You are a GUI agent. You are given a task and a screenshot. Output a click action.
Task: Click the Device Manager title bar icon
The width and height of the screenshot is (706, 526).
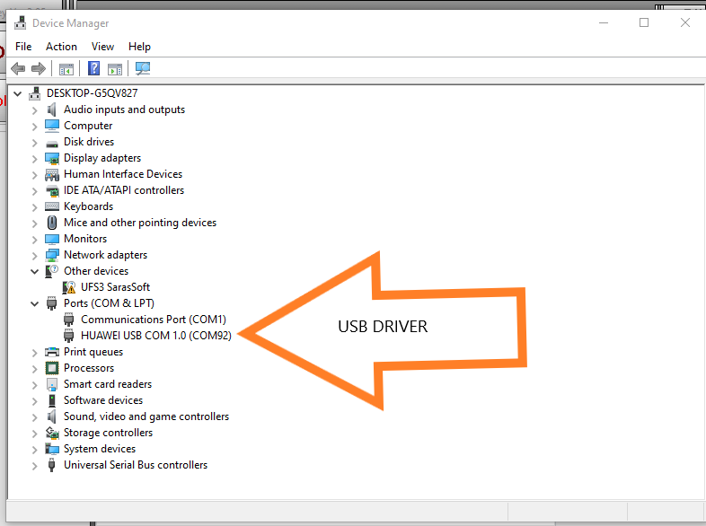[x=21, y=22]
